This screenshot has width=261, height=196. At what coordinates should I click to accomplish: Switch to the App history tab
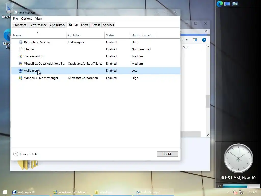57,25
